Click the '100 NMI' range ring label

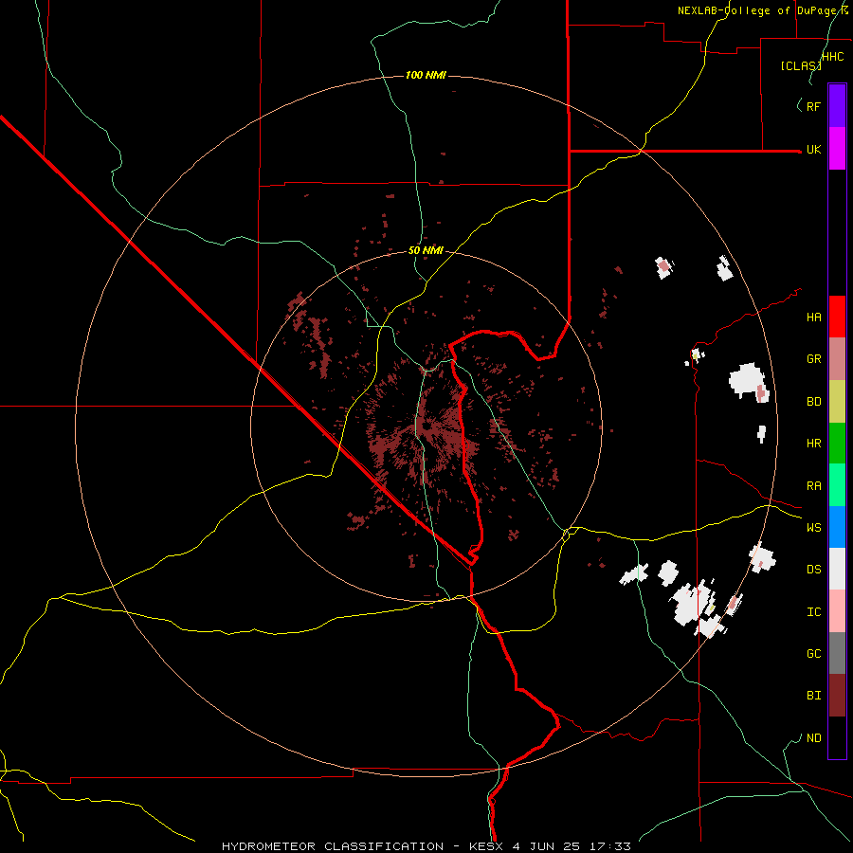pyautogui.click(x=426, y=75)
